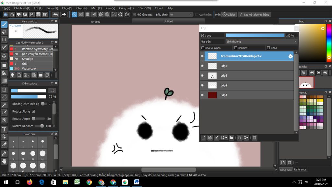Enable Bảo vệ alpha checkbox
Viewport: 332px width, 187px height.
[203, 48]
